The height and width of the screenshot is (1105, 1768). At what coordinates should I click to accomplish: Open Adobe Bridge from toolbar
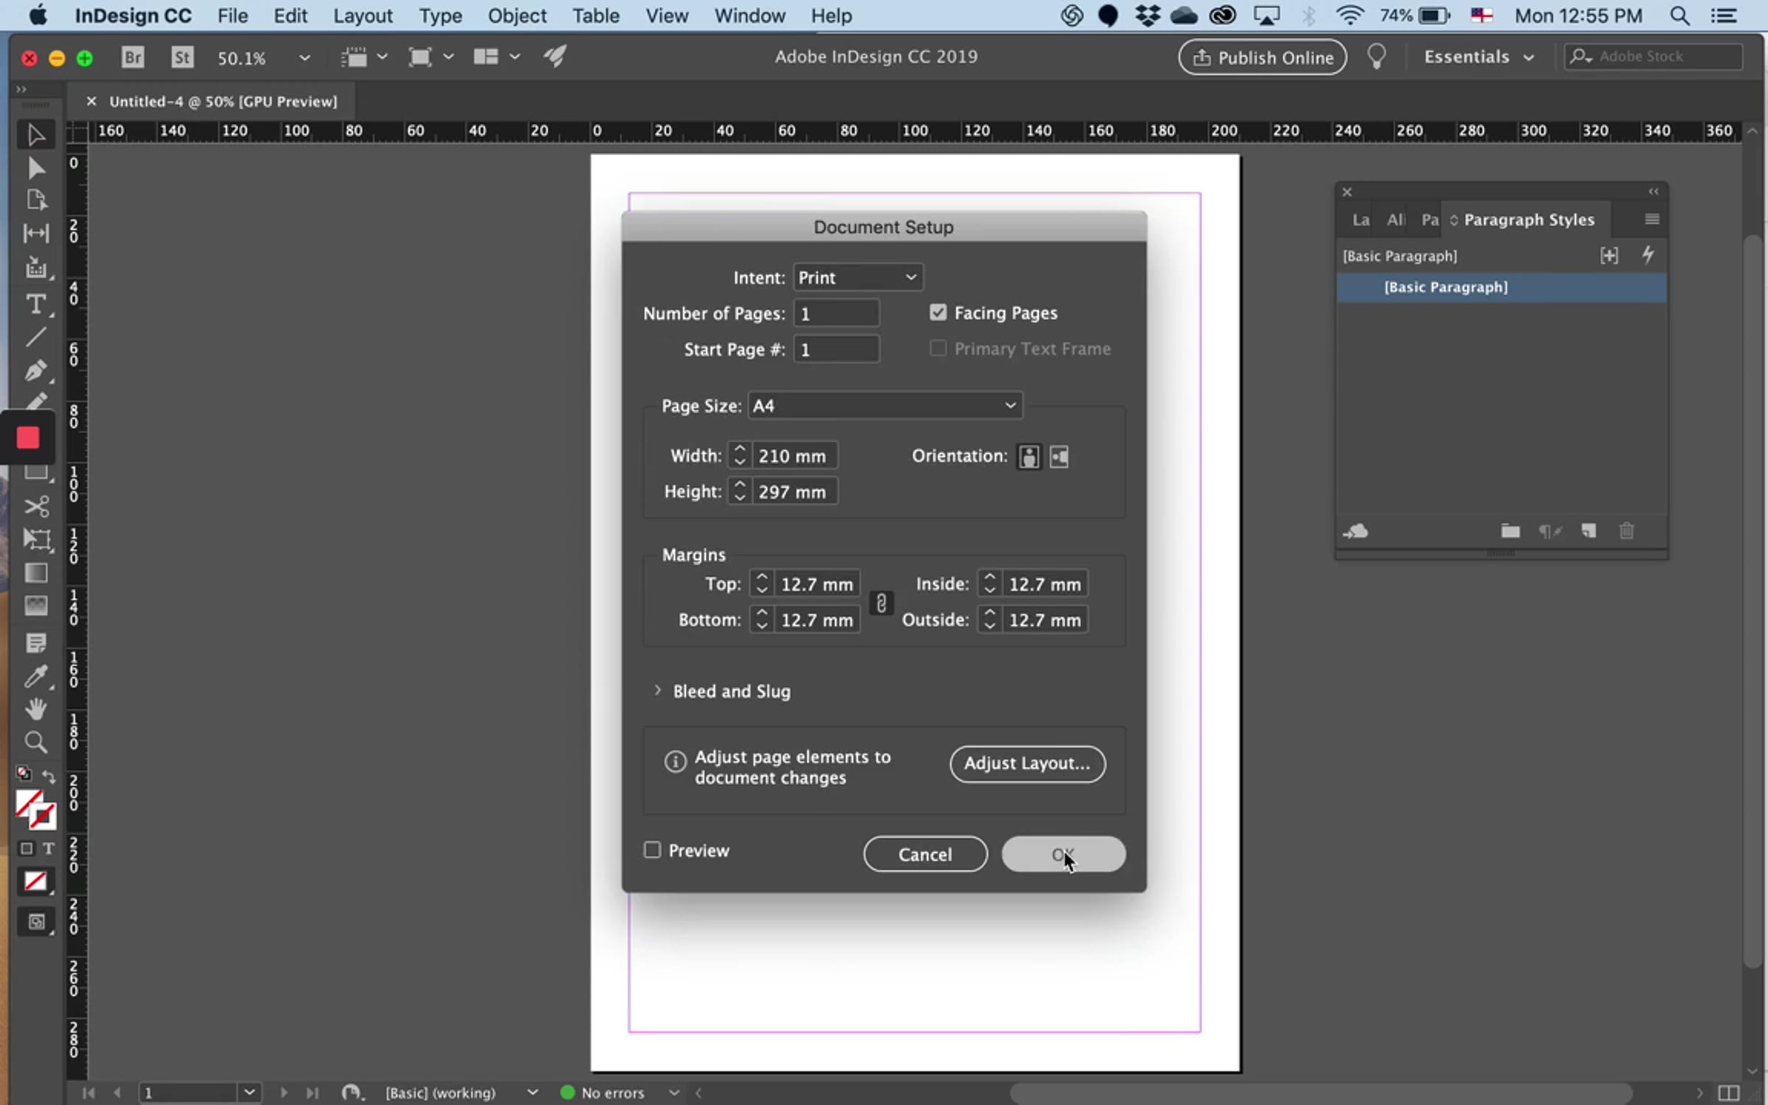pos(133,57)
